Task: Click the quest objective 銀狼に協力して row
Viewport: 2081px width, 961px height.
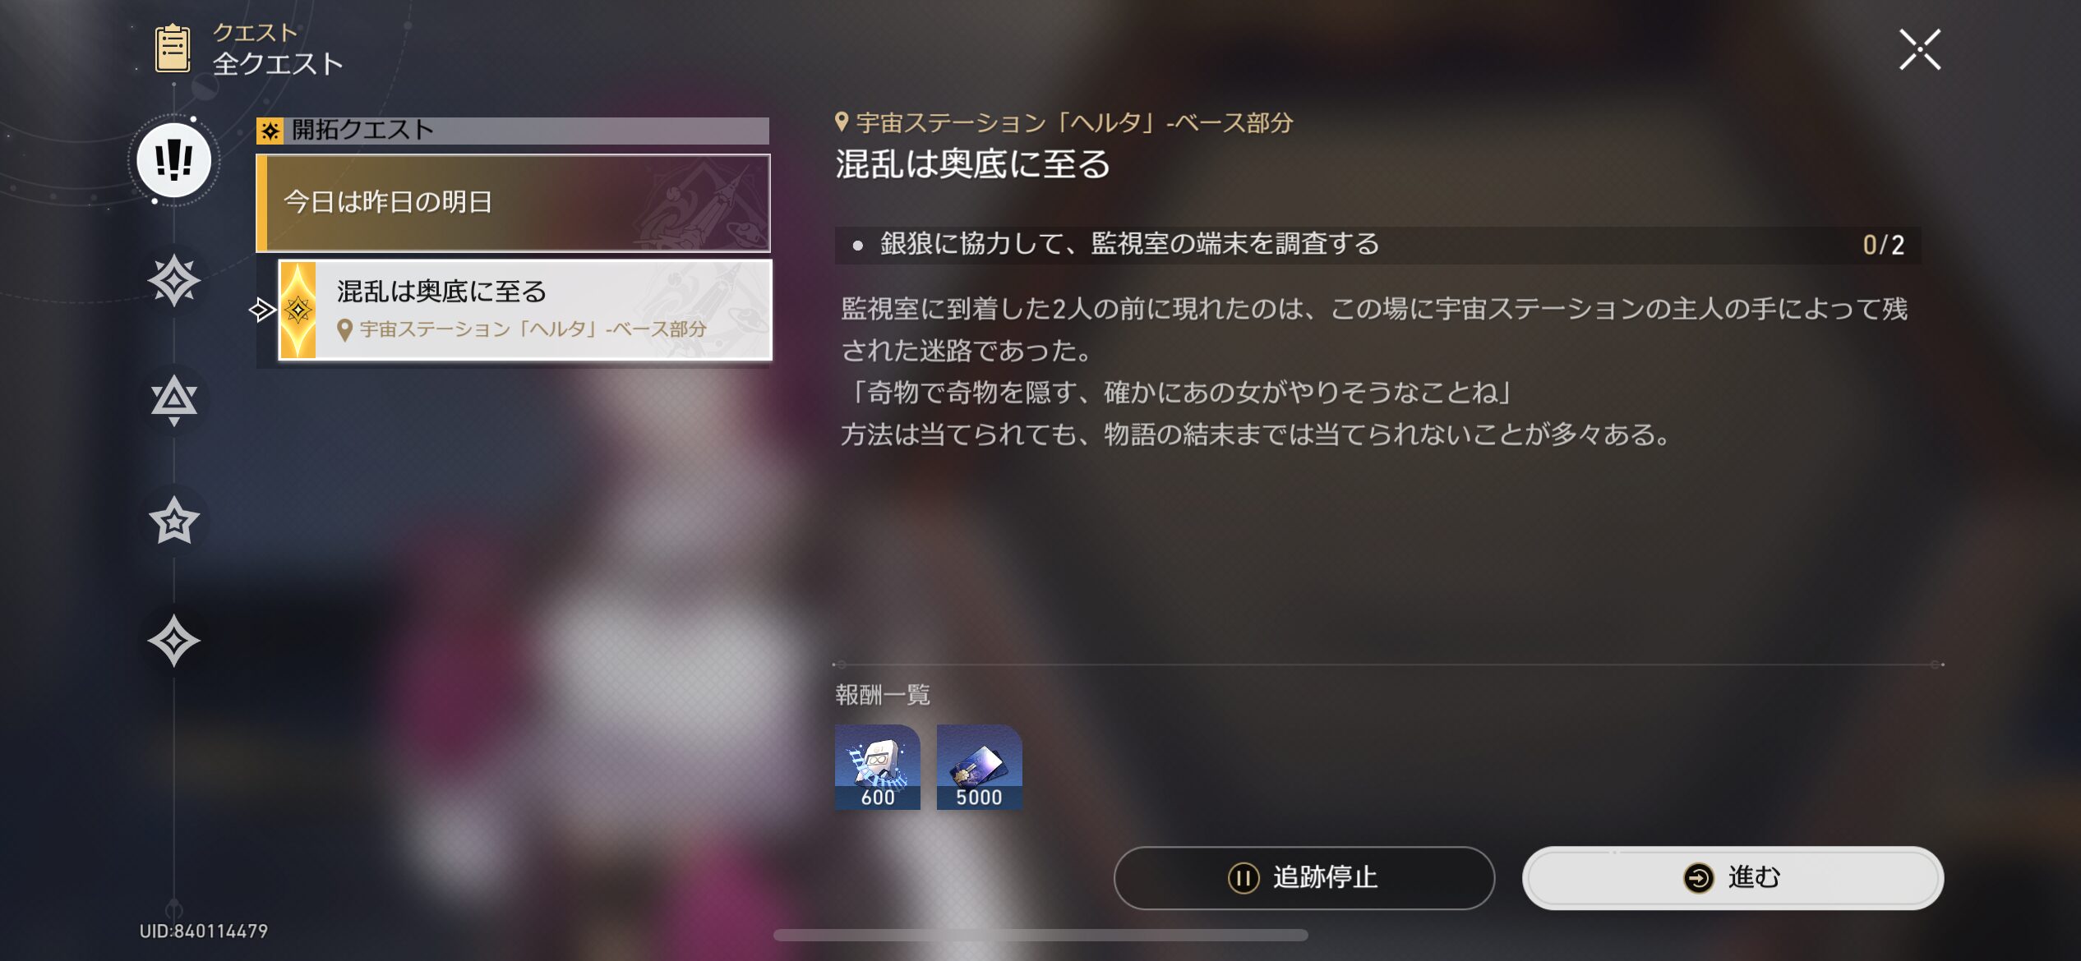Action: tap(1377, 245)
